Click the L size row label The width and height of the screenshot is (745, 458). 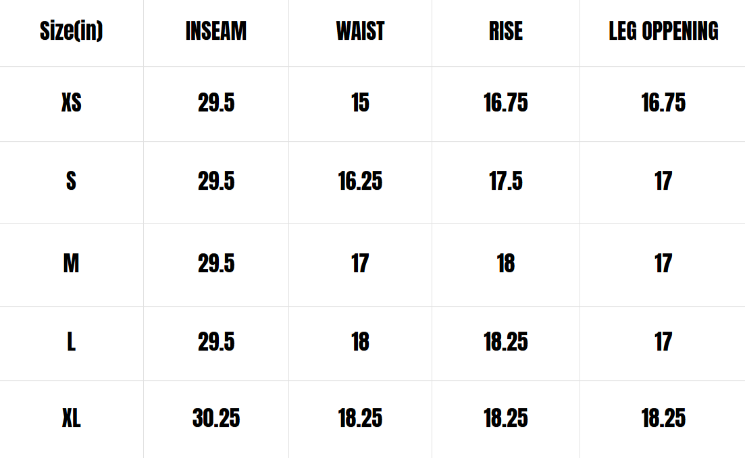[x=71, y=342]
